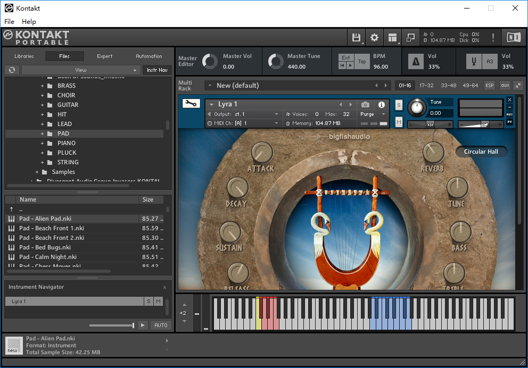
Task: Toggle the tuning fork reference tone icon
Action: tap(474, 62)
